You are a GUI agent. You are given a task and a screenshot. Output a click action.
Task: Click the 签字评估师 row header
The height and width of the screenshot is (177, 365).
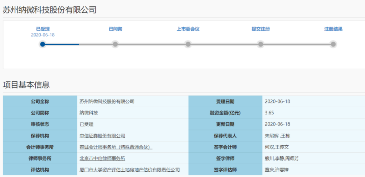[x=225, y=170]
